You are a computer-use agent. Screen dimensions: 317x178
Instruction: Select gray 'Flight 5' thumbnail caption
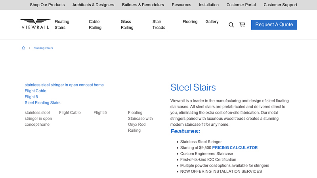tap(100, 113)
